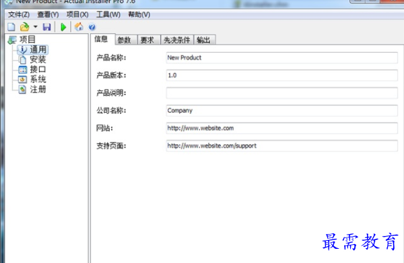The image size is (404, 263).
Task: Select 安装 in the project tree
Action: [x=38, y=59]
